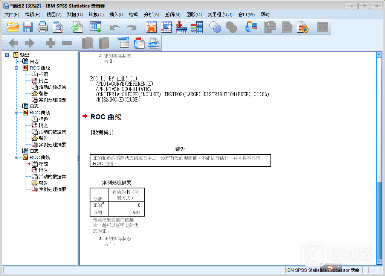Select first 日志 item in outline
This screenshot has width=385, height=276.
pos(34,62)
